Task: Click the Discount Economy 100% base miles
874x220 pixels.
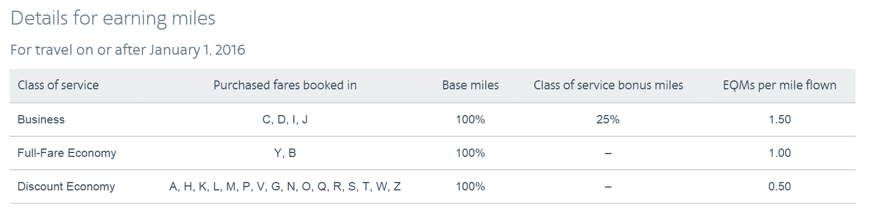Action: tap(471, 186)
